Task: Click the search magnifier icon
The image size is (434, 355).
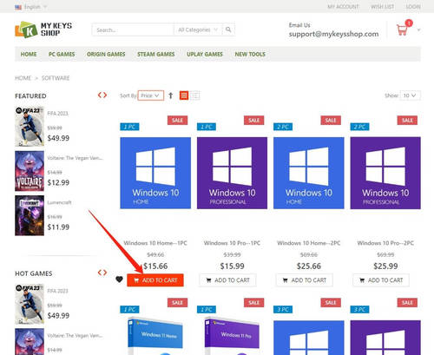Action: click(228, 30)
